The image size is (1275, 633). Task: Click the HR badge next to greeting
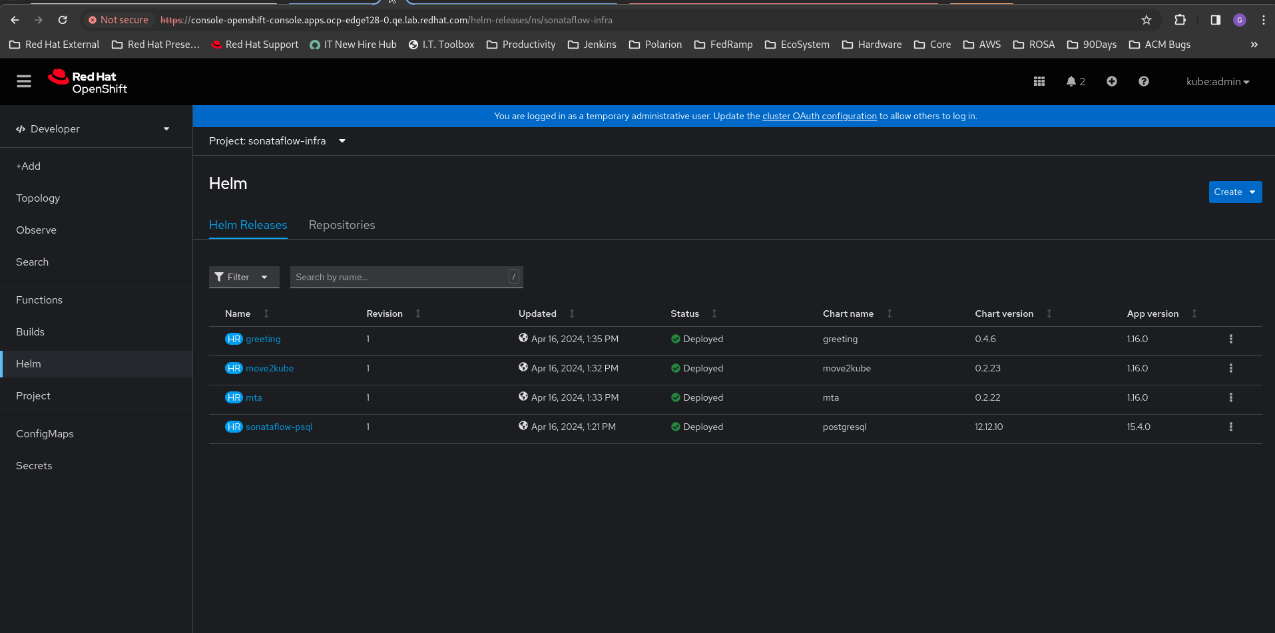coord(234,339)
